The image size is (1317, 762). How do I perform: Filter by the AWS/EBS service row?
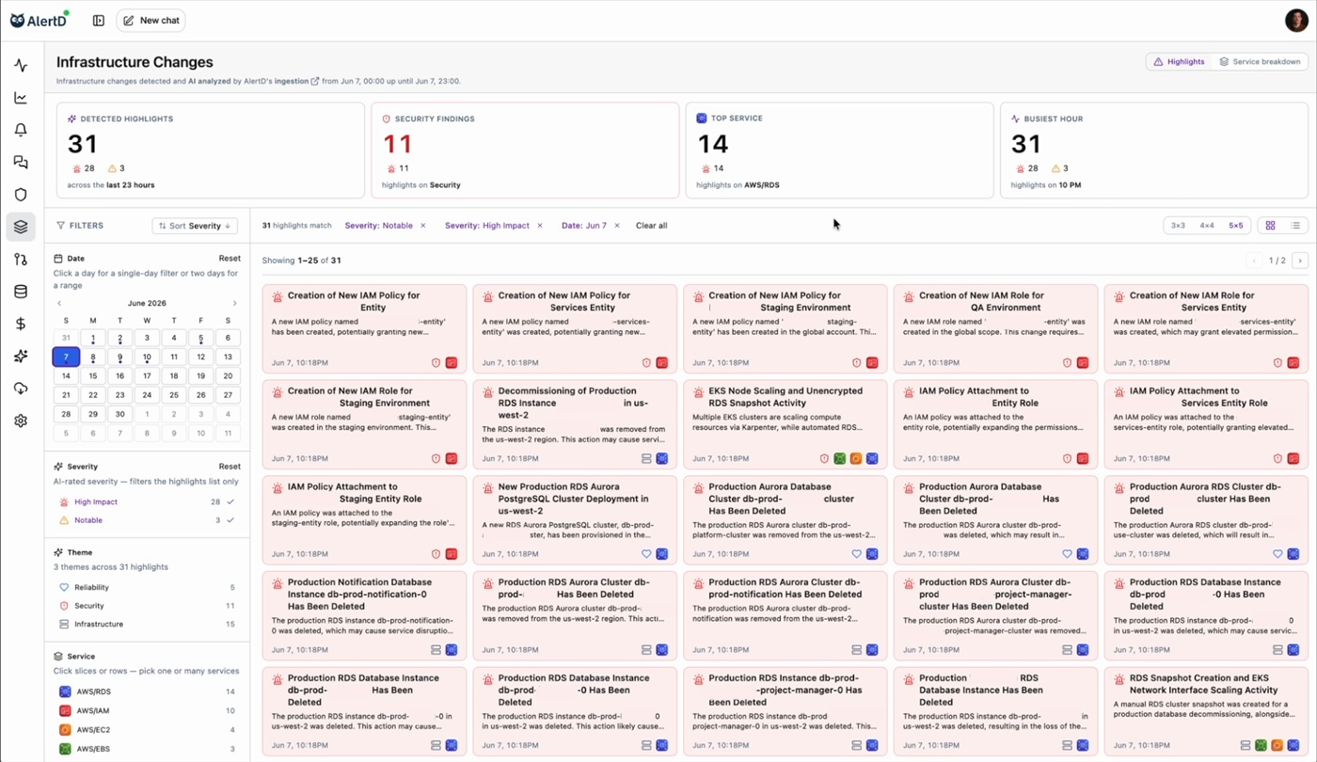(x=148, y=749)
